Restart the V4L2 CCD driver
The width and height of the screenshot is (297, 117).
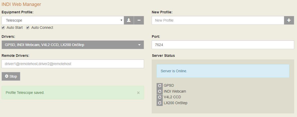(160, 97)
